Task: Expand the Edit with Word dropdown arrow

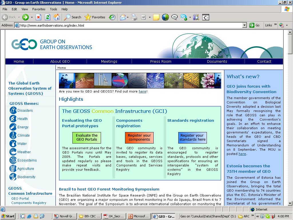Action: [x=150, y=17]
